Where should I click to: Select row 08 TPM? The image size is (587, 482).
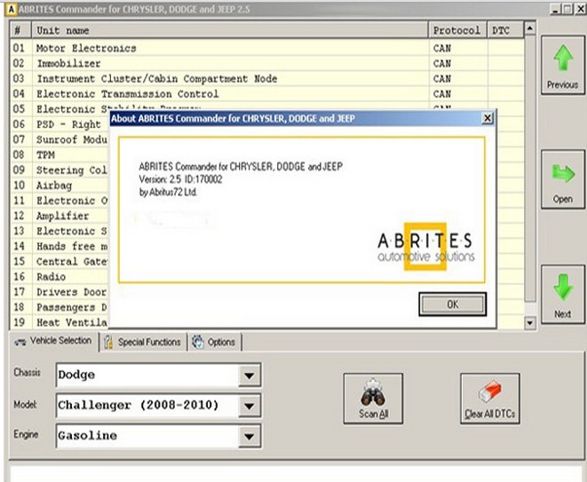[x=59, y=155]
